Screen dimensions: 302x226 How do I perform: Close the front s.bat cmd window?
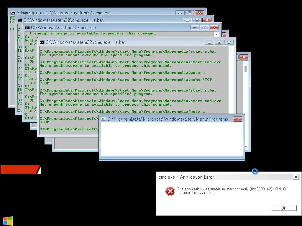point(229,42)
